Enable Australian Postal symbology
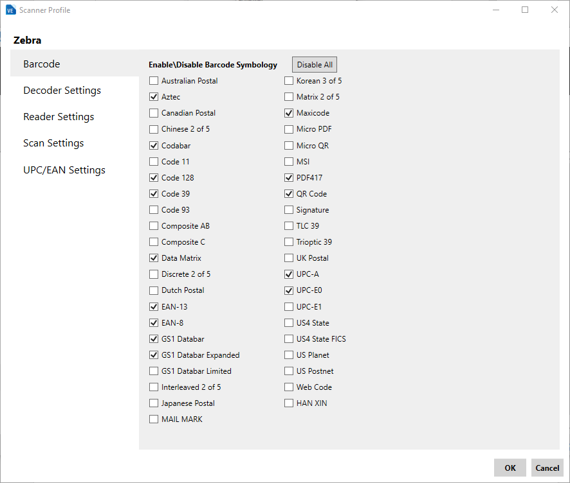570x483 pixels. tap(153, 81)
